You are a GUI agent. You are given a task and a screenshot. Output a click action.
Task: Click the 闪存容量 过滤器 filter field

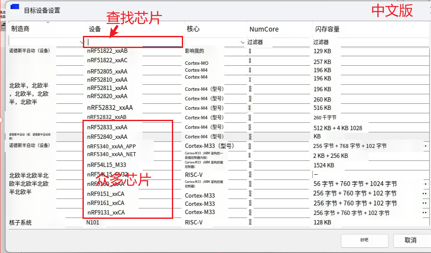click(x=371, y=42)
